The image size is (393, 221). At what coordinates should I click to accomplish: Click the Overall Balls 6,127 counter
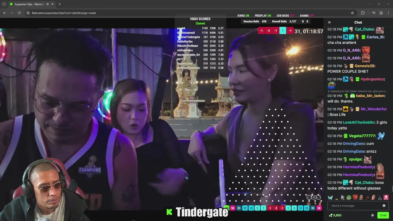click(284, 21)
